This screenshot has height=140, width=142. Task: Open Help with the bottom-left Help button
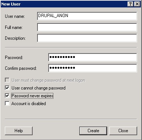point(19,131)
